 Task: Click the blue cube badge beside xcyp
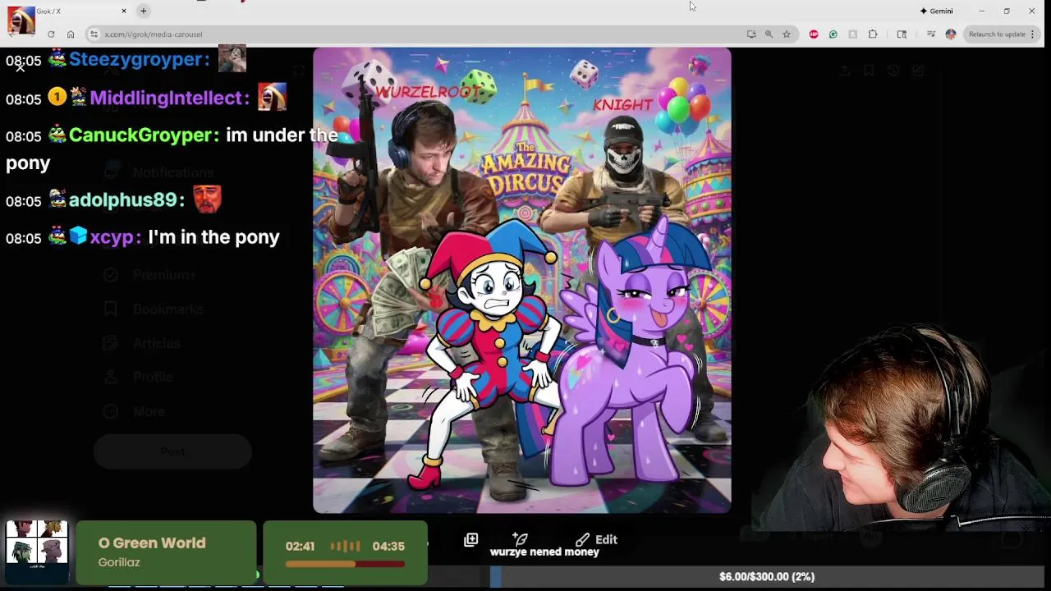78,236
